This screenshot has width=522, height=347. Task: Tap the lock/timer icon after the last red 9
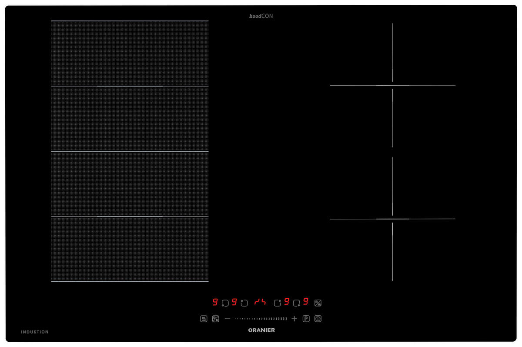(318, 303)
